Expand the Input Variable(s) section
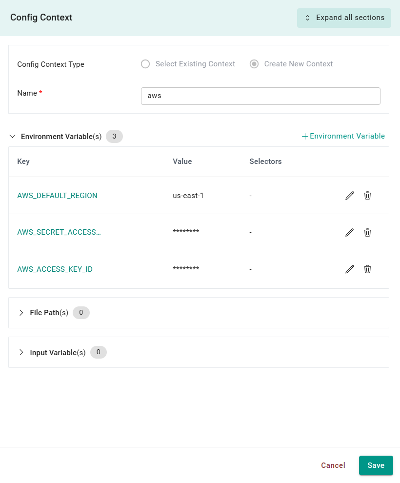Image resolution: width=400 pixels, height=483 pixels. point(21,352)
